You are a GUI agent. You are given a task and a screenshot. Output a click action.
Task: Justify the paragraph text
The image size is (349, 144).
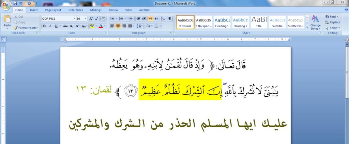130,26
